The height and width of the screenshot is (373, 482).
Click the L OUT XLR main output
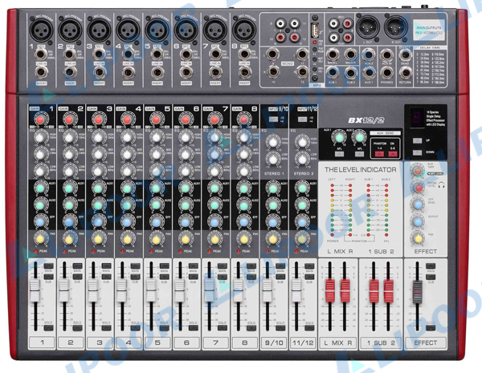point(367,27)
